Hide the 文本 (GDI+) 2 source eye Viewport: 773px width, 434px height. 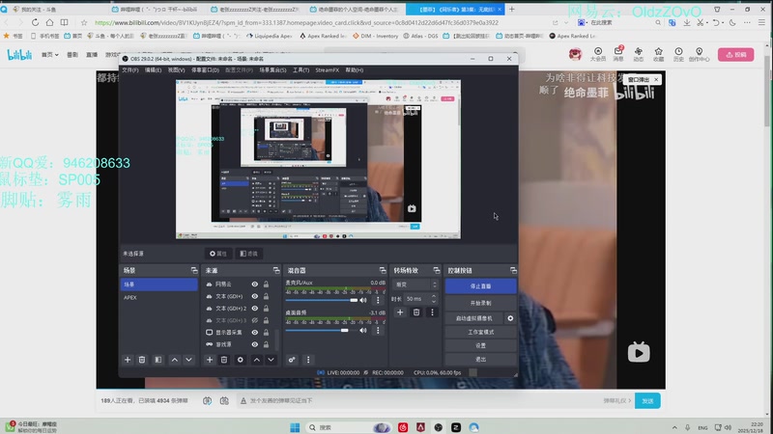[255, 309]
